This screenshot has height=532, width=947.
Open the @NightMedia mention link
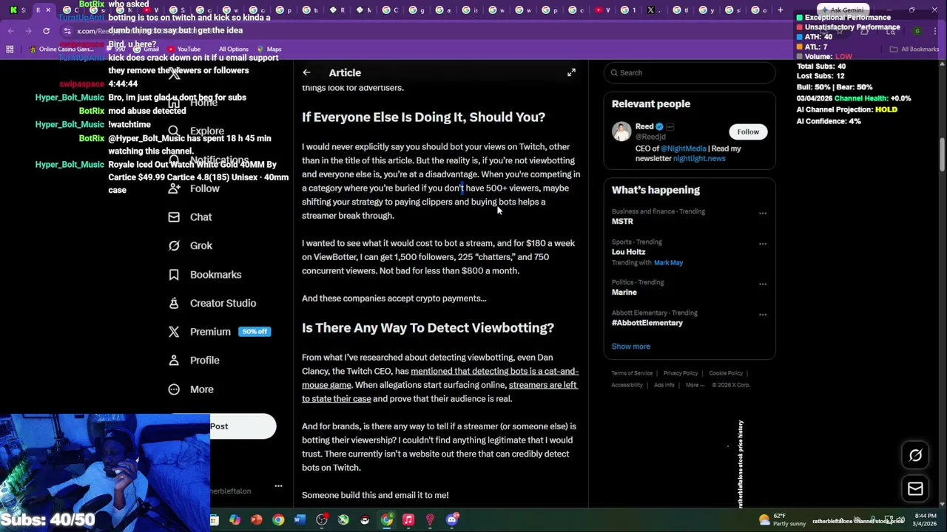coord(683,149)
